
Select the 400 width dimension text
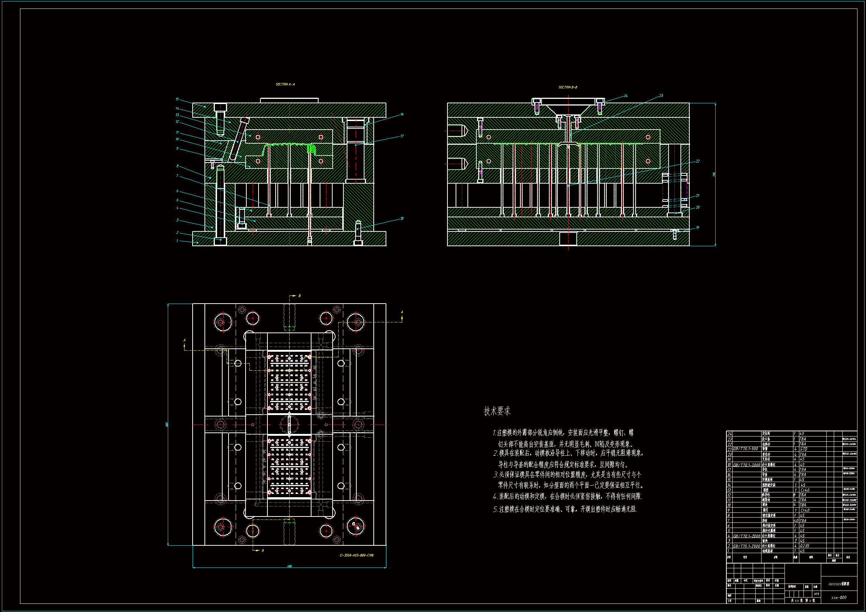click(289, 566)
